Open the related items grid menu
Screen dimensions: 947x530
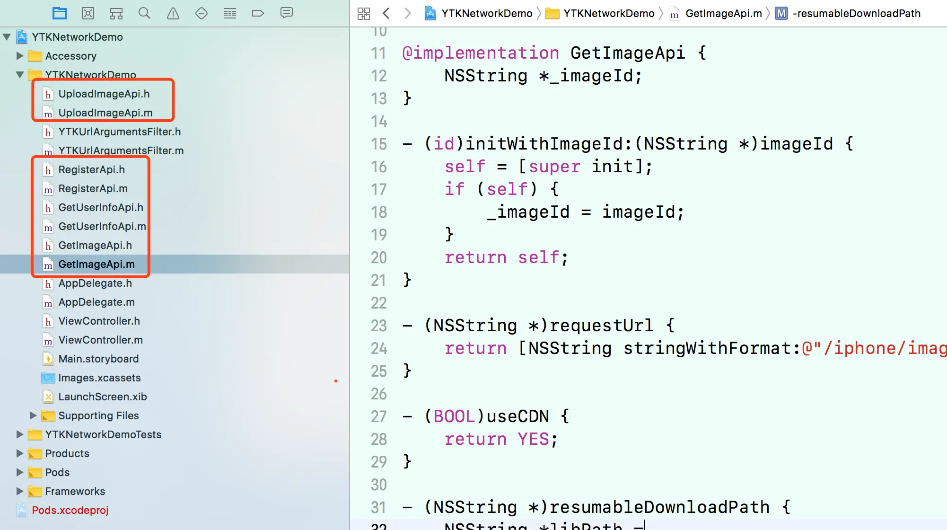pyautogui.click(x=364, y=13)
